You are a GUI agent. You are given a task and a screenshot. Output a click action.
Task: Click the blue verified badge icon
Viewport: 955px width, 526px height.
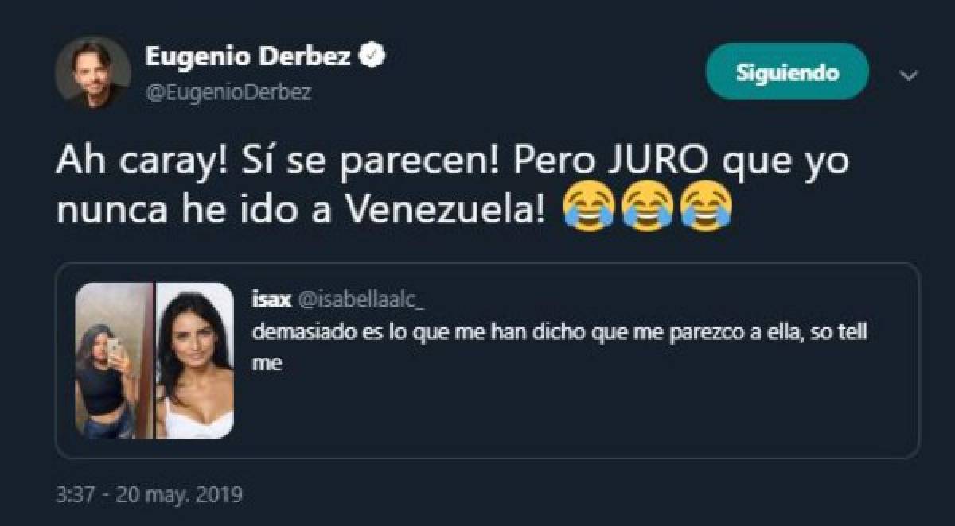[x=375, y=56]
